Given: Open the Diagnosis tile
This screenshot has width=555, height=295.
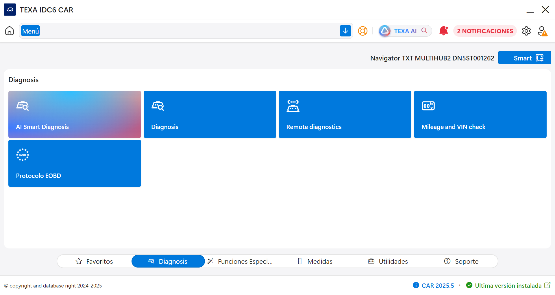Looking at the screenshot, I should coord(210,114).
